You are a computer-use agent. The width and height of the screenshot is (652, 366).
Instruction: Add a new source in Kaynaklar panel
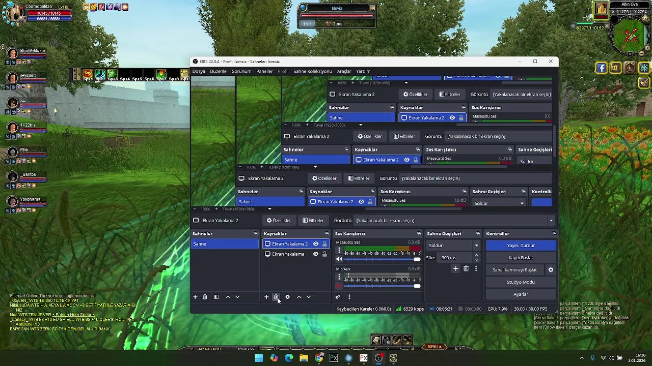point(266,297)
